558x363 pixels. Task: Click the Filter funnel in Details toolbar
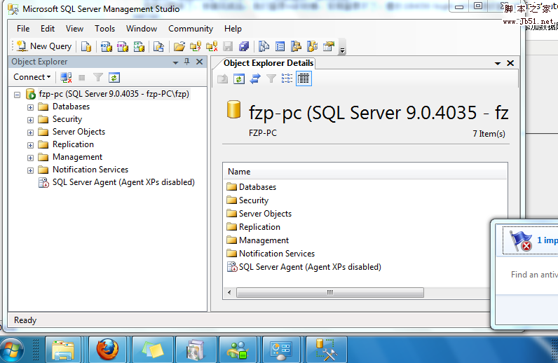271,78
